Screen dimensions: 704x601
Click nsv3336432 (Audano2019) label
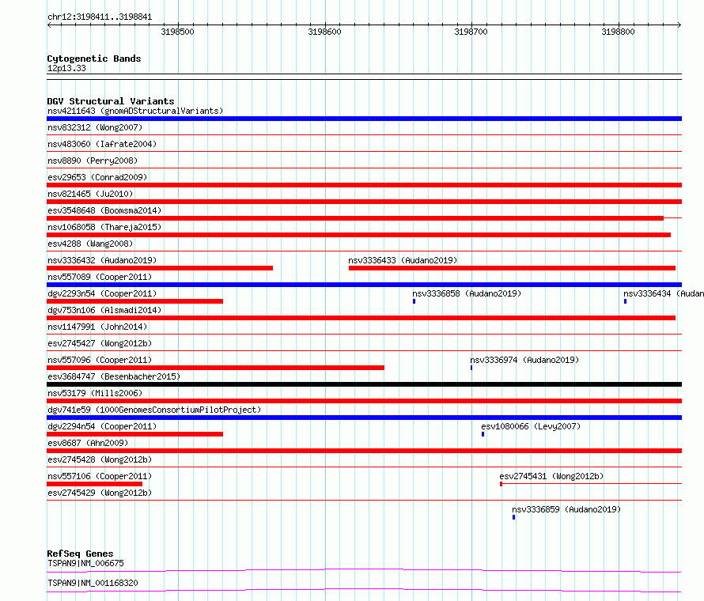tap(102, 260)
